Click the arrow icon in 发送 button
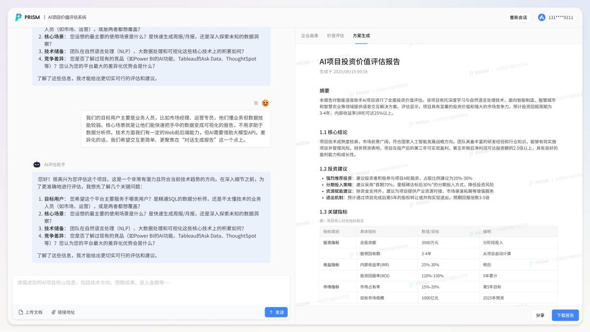The width and height of the screenshot is (590, 332). tap(271, 312)
